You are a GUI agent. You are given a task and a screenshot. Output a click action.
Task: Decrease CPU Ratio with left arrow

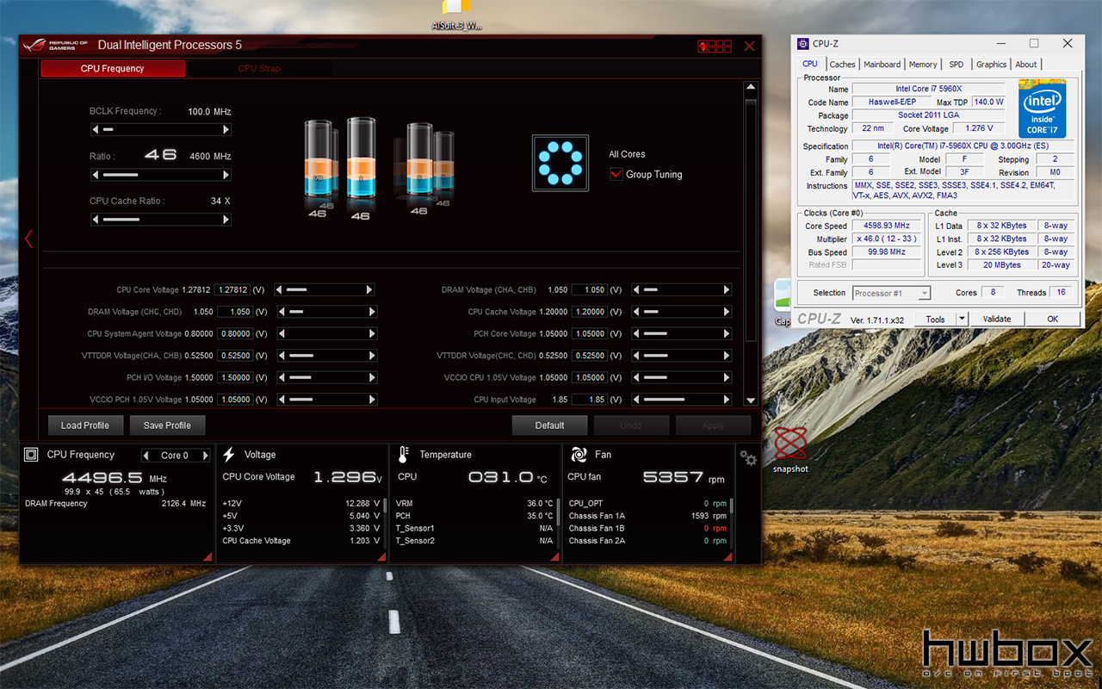[x=95, y=174]
